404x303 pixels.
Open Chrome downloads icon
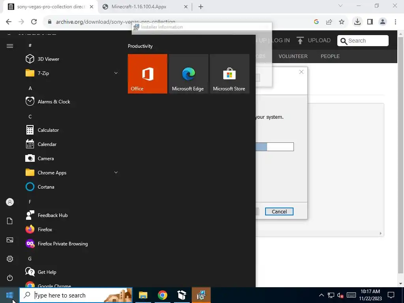click(x=357, y=22)
